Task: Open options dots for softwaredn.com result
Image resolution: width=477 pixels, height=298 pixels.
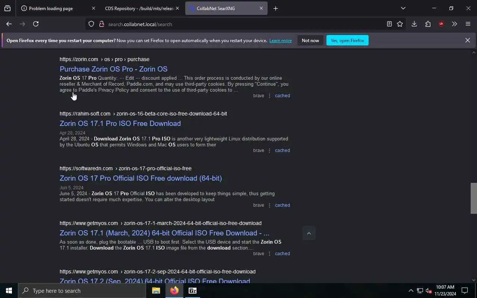Action: click(269, 205)
